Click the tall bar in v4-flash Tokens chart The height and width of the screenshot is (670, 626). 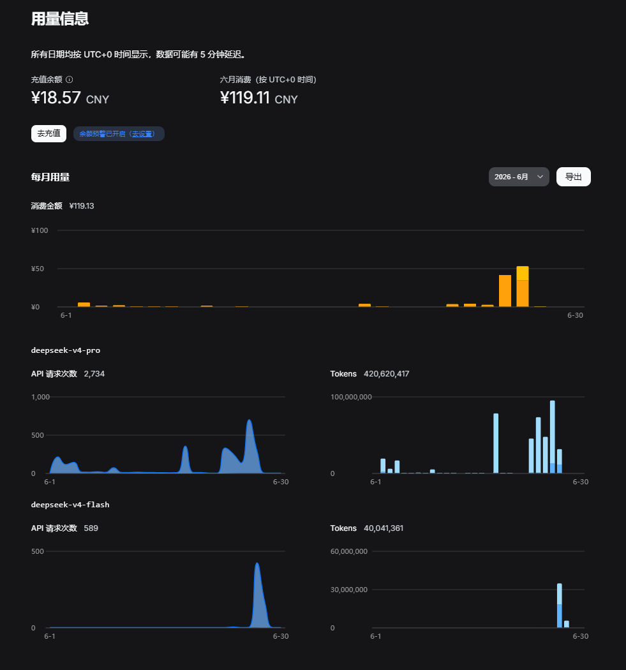(x=560, y=606)
